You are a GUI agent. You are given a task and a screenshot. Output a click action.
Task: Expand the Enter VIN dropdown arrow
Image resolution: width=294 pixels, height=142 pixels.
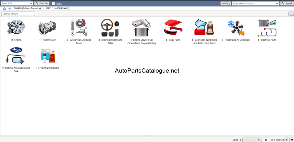pos(31,3)
